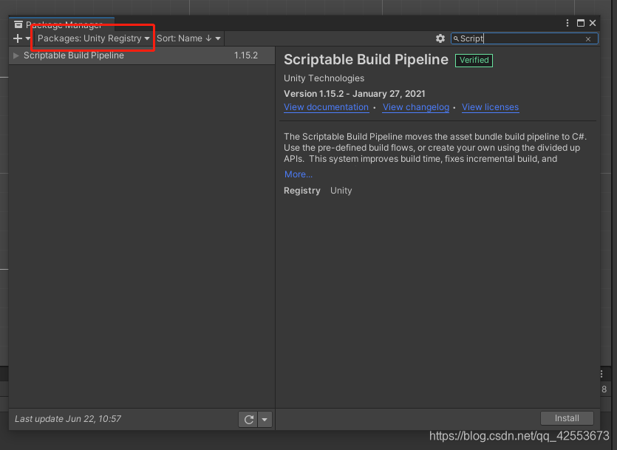Close the Package Manager window
Viewport: 617px width, 450px height.
[593, 23]
